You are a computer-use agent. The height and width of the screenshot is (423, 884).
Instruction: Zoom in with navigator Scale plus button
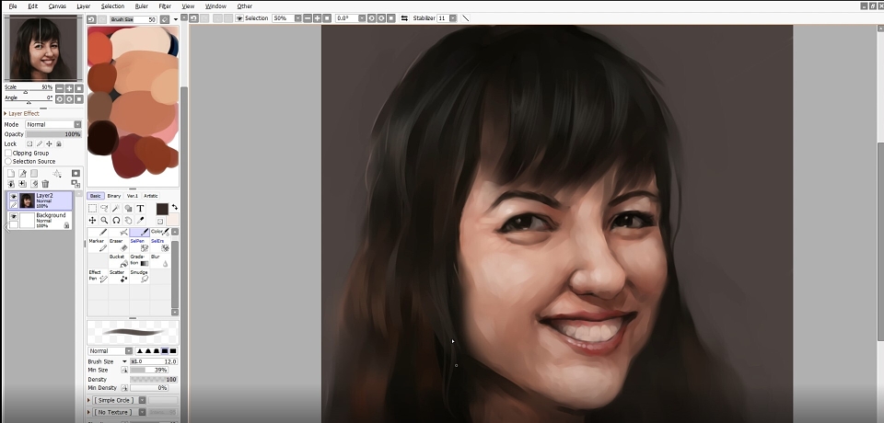tap(69, 88)
